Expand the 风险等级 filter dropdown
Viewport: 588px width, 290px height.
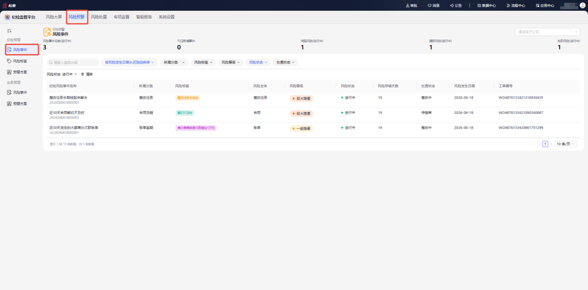[230, 62]
